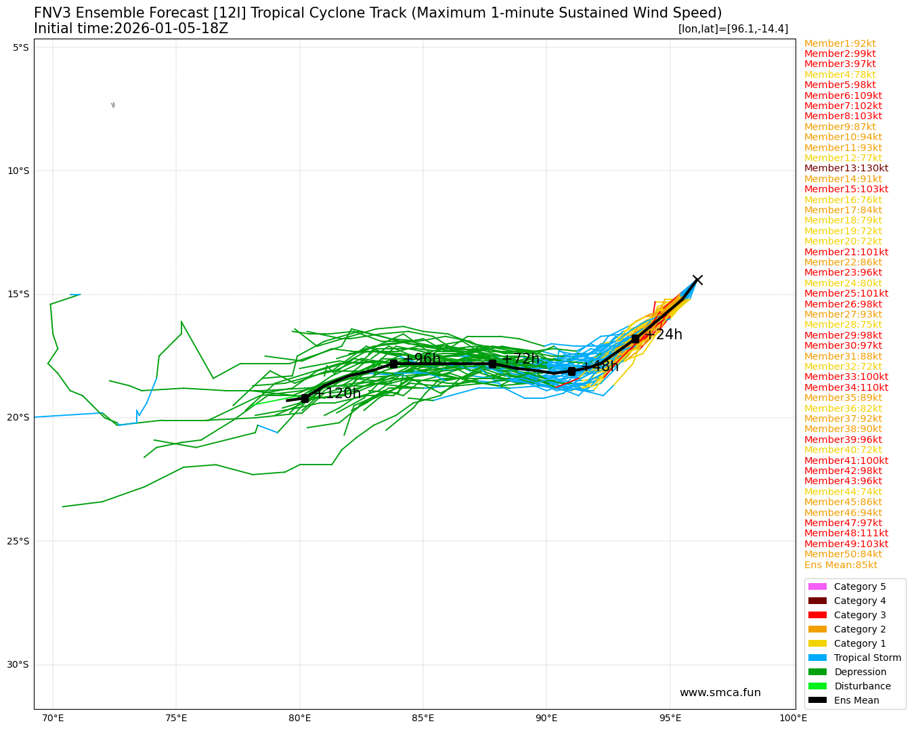Pick the Tropical Storm blue swatch
Screen dimensions: 912x730
[x=817, y=658]
